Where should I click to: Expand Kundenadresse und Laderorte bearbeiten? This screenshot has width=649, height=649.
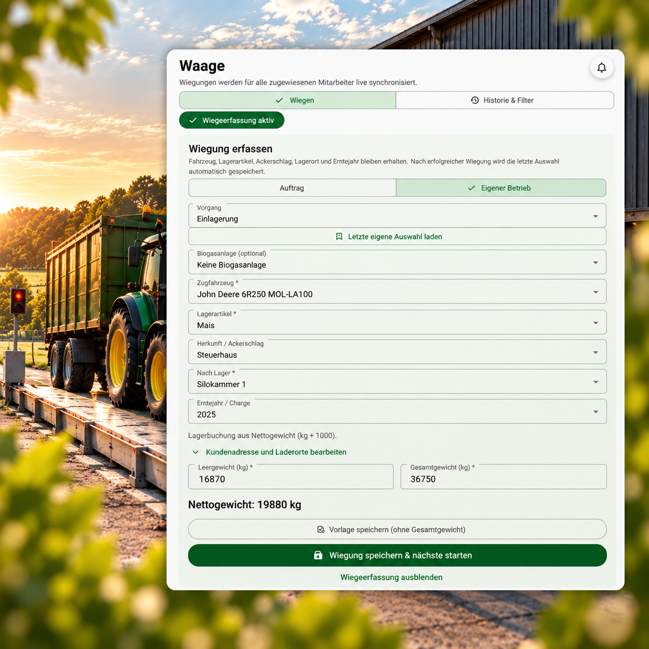269,452
